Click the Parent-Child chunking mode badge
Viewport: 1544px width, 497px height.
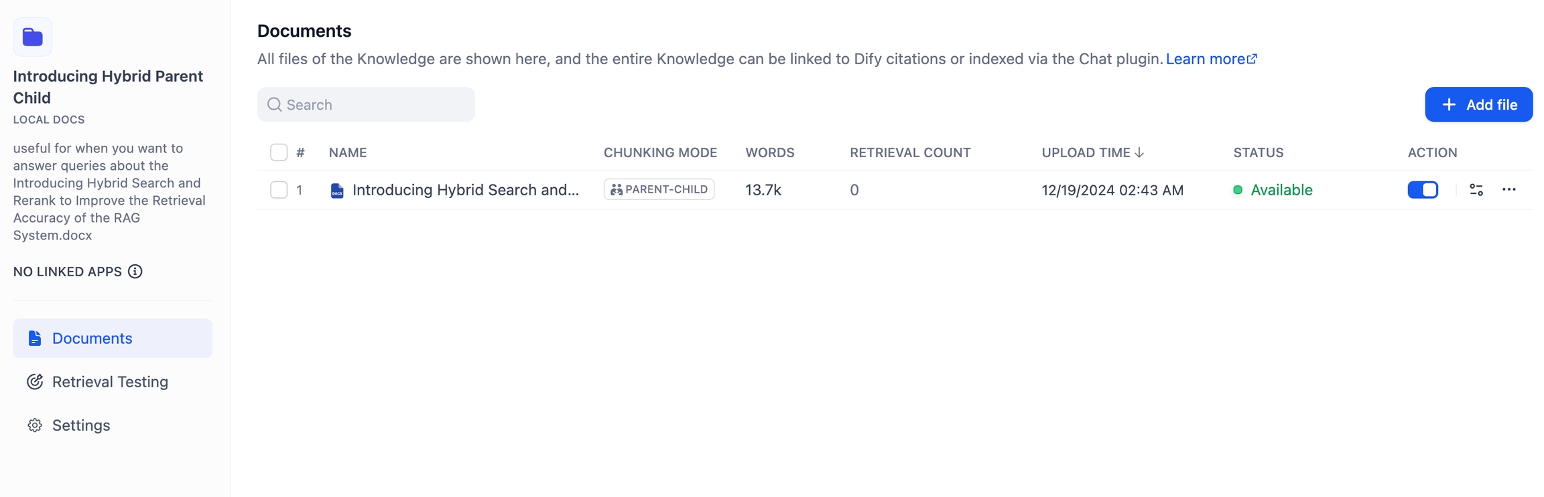tap(659, 190)
